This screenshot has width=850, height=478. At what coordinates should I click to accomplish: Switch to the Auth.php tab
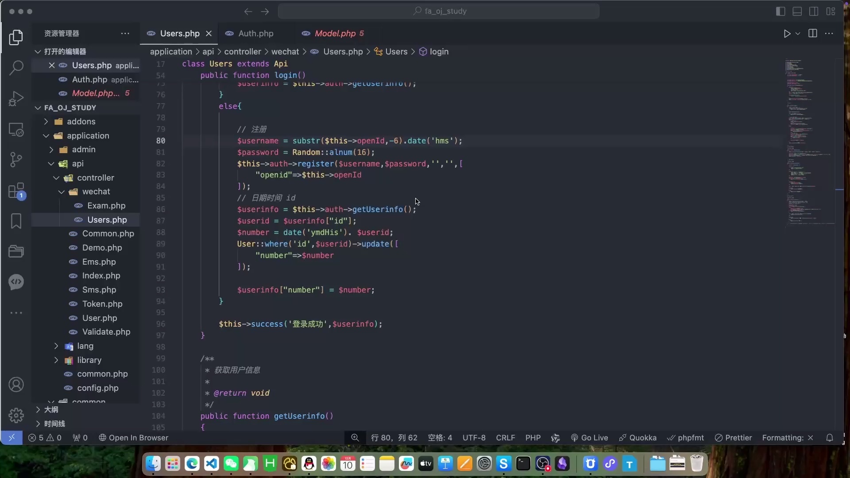pyautogui.click(x=255, y=34)
